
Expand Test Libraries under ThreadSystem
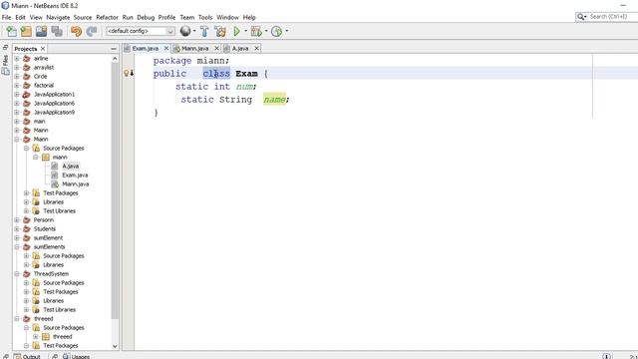pyautogui.click(x=27, y=310)
